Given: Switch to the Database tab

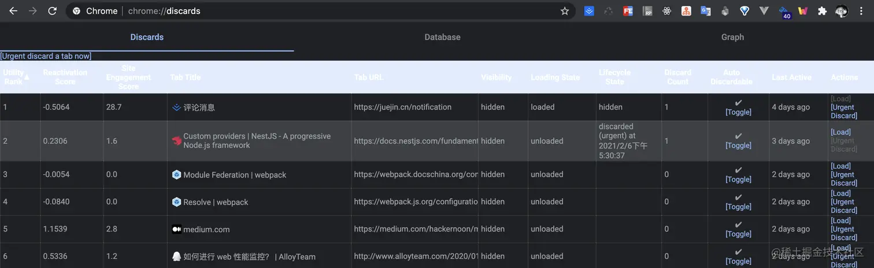Looking at the screenshot, I should point(442,37).
